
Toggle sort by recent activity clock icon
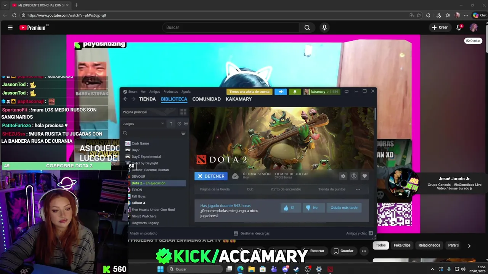179,124
